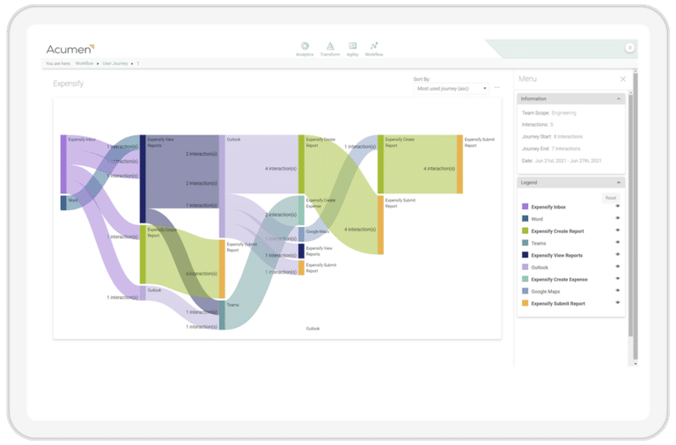Toggle the Google Maps eye icon
Viewport: 676px width, 445px height.
[x=618, y=291]
